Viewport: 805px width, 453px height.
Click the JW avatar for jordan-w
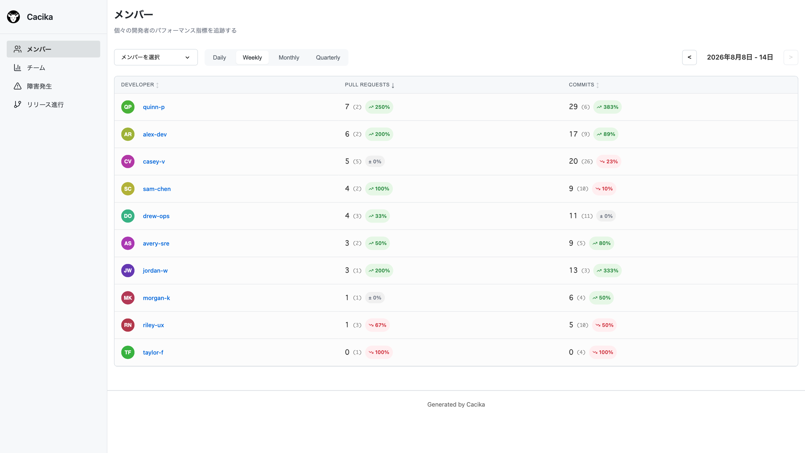click(x=128, y=270)
